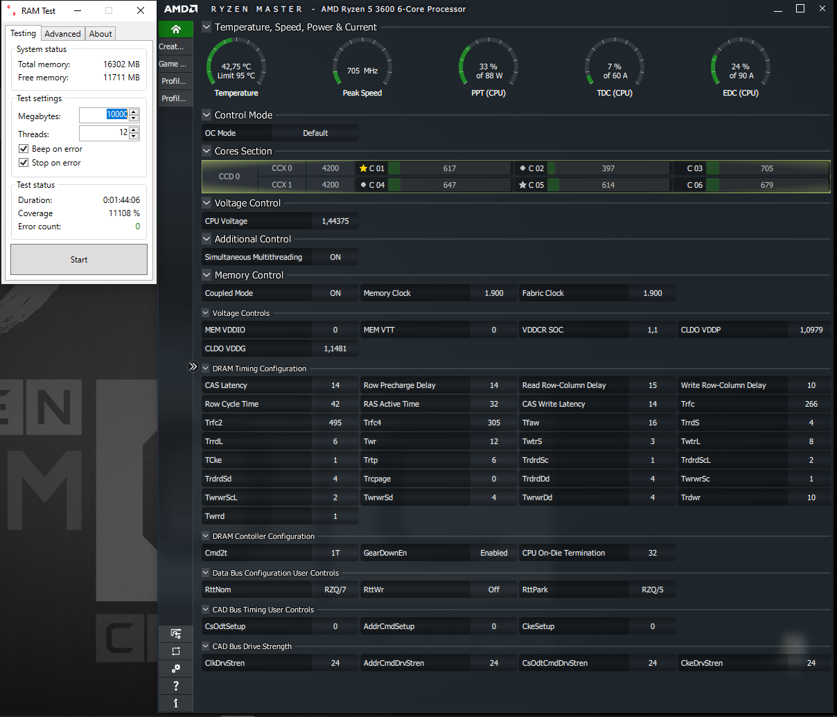The height and width of the screenshot is (717, 837).
Task: Click the GearDownEn Enabled value
Action: [494, 553]
